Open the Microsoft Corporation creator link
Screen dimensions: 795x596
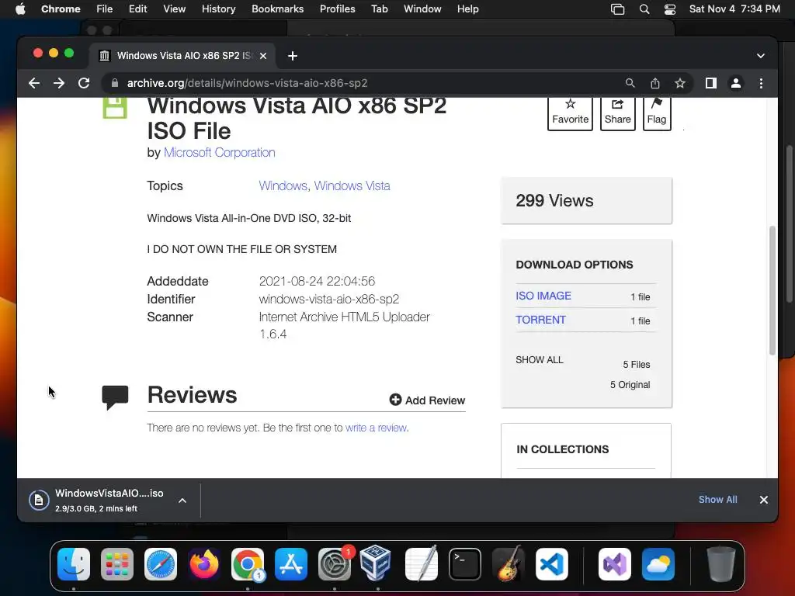coord(219,153)
